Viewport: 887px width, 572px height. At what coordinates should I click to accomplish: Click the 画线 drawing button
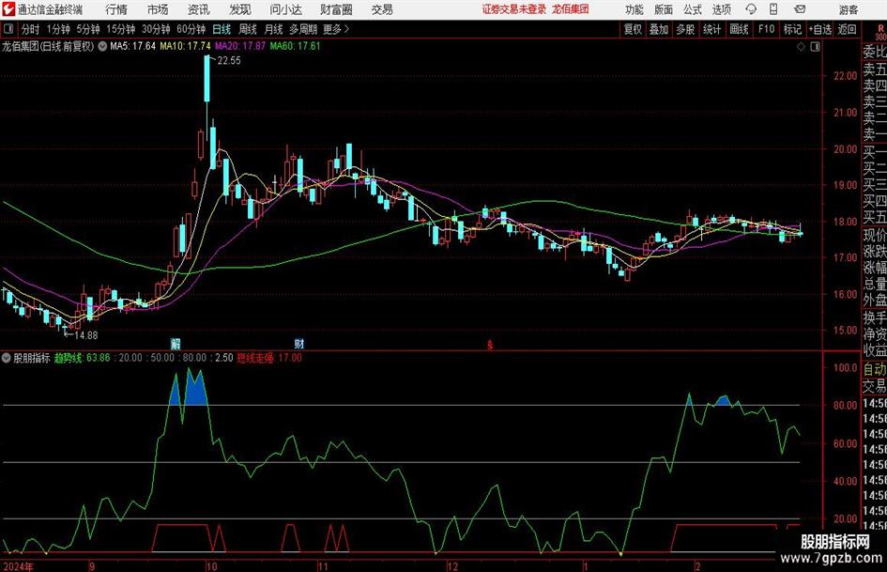(x=740, y=29)
